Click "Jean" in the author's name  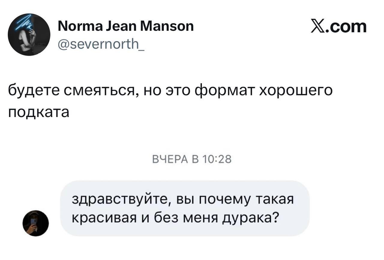point(124,26)
